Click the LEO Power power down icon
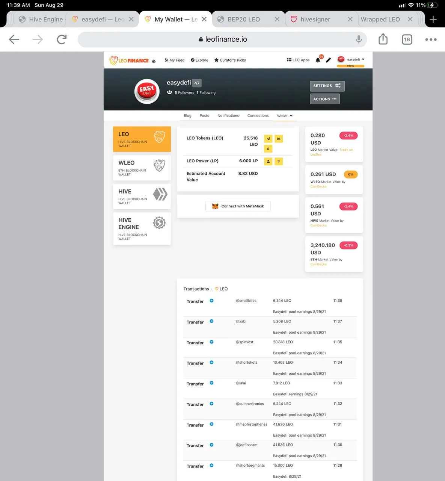445x481 pixels. coord(279,162)
